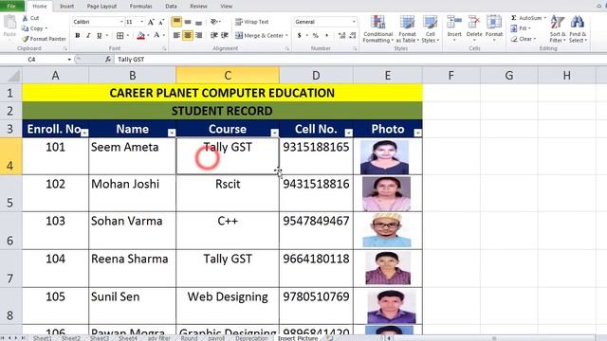Screen dimensions: 607x341
Task: Open the Calibri font name dropdown
Action: [x=121, y=22]
